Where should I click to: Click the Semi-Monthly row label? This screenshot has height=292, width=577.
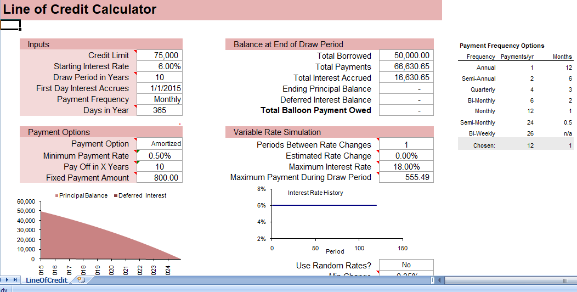pyautogui.click(x=478, y=122)
